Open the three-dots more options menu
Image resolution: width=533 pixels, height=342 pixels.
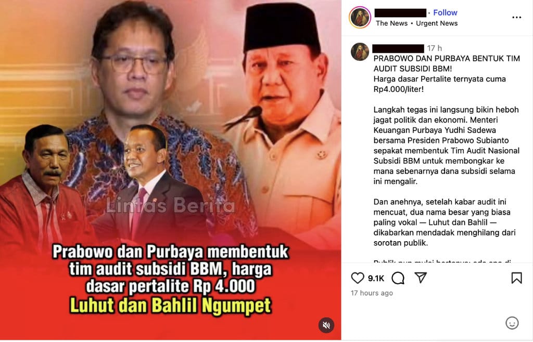click(x=517, y=17)
